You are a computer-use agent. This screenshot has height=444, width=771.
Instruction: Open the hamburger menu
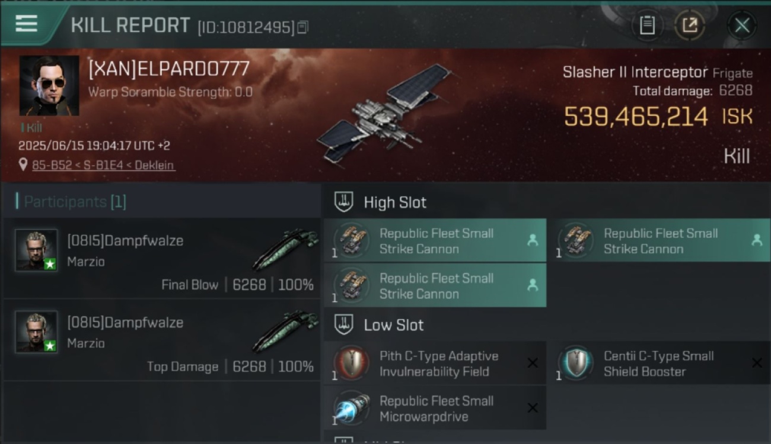tap(27, 24)
